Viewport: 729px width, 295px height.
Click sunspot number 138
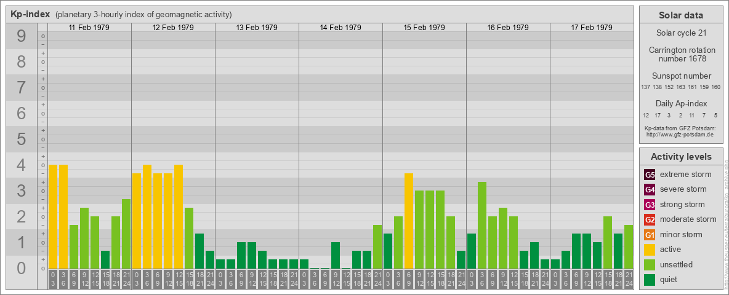coord(658,87)
